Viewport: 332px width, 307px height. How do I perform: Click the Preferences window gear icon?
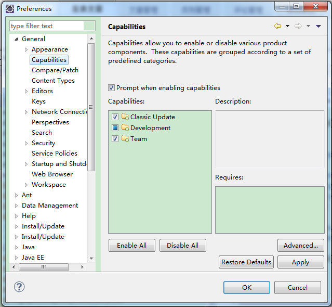10,9
